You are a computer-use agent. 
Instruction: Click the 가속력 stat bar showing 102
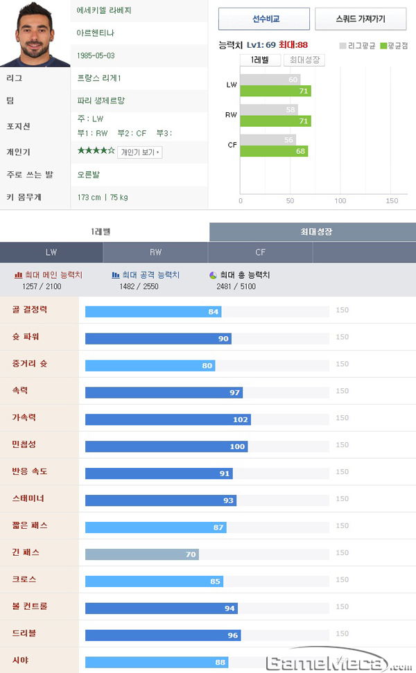168,419
